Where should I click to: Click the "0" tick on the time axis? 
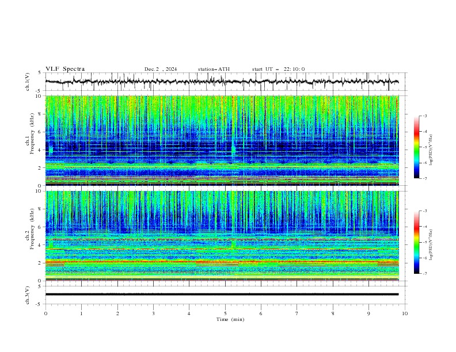click(x=45, y=313)
